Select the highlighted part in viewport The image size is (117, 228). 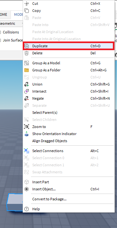click(x=15, y=202)
